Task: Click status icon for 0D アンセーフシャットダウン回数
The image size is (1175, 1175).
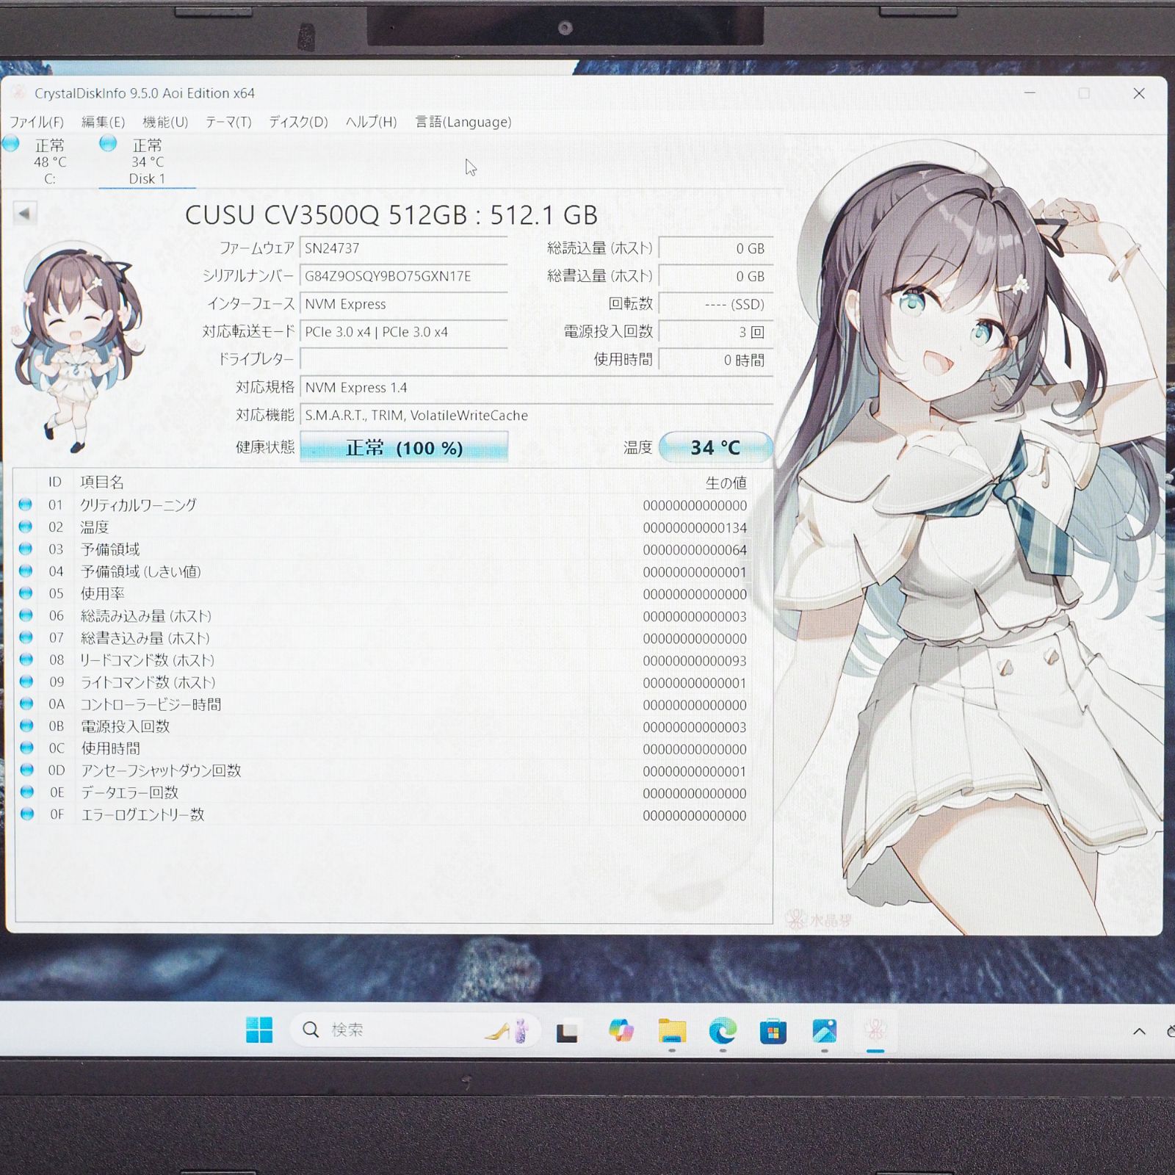Action: (27, 770)
